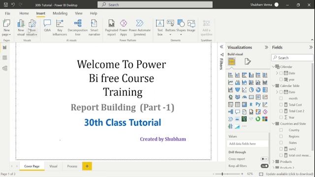Check the Country field checkbox
315x177 pixels.
coord(281,130)
